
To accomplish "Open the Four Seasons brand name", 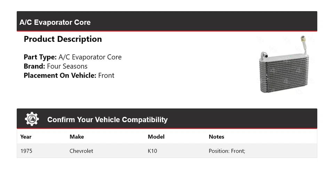I will (67, 66).
